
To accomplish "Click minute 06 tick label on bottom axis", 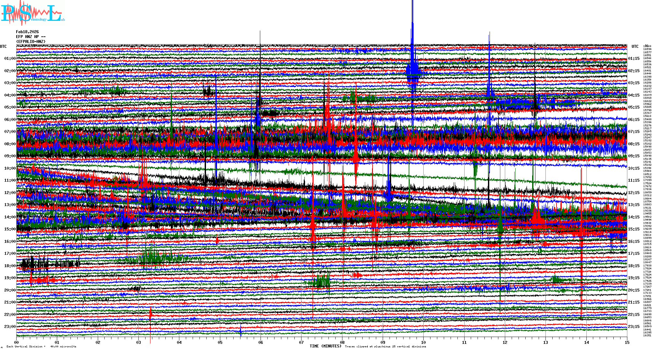I will tap(261, 343).
